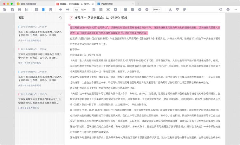Click the PDF icon beside the document title
Image resolution: width=240 pixels, height=145 pixels.
click(x=71, y=18)
